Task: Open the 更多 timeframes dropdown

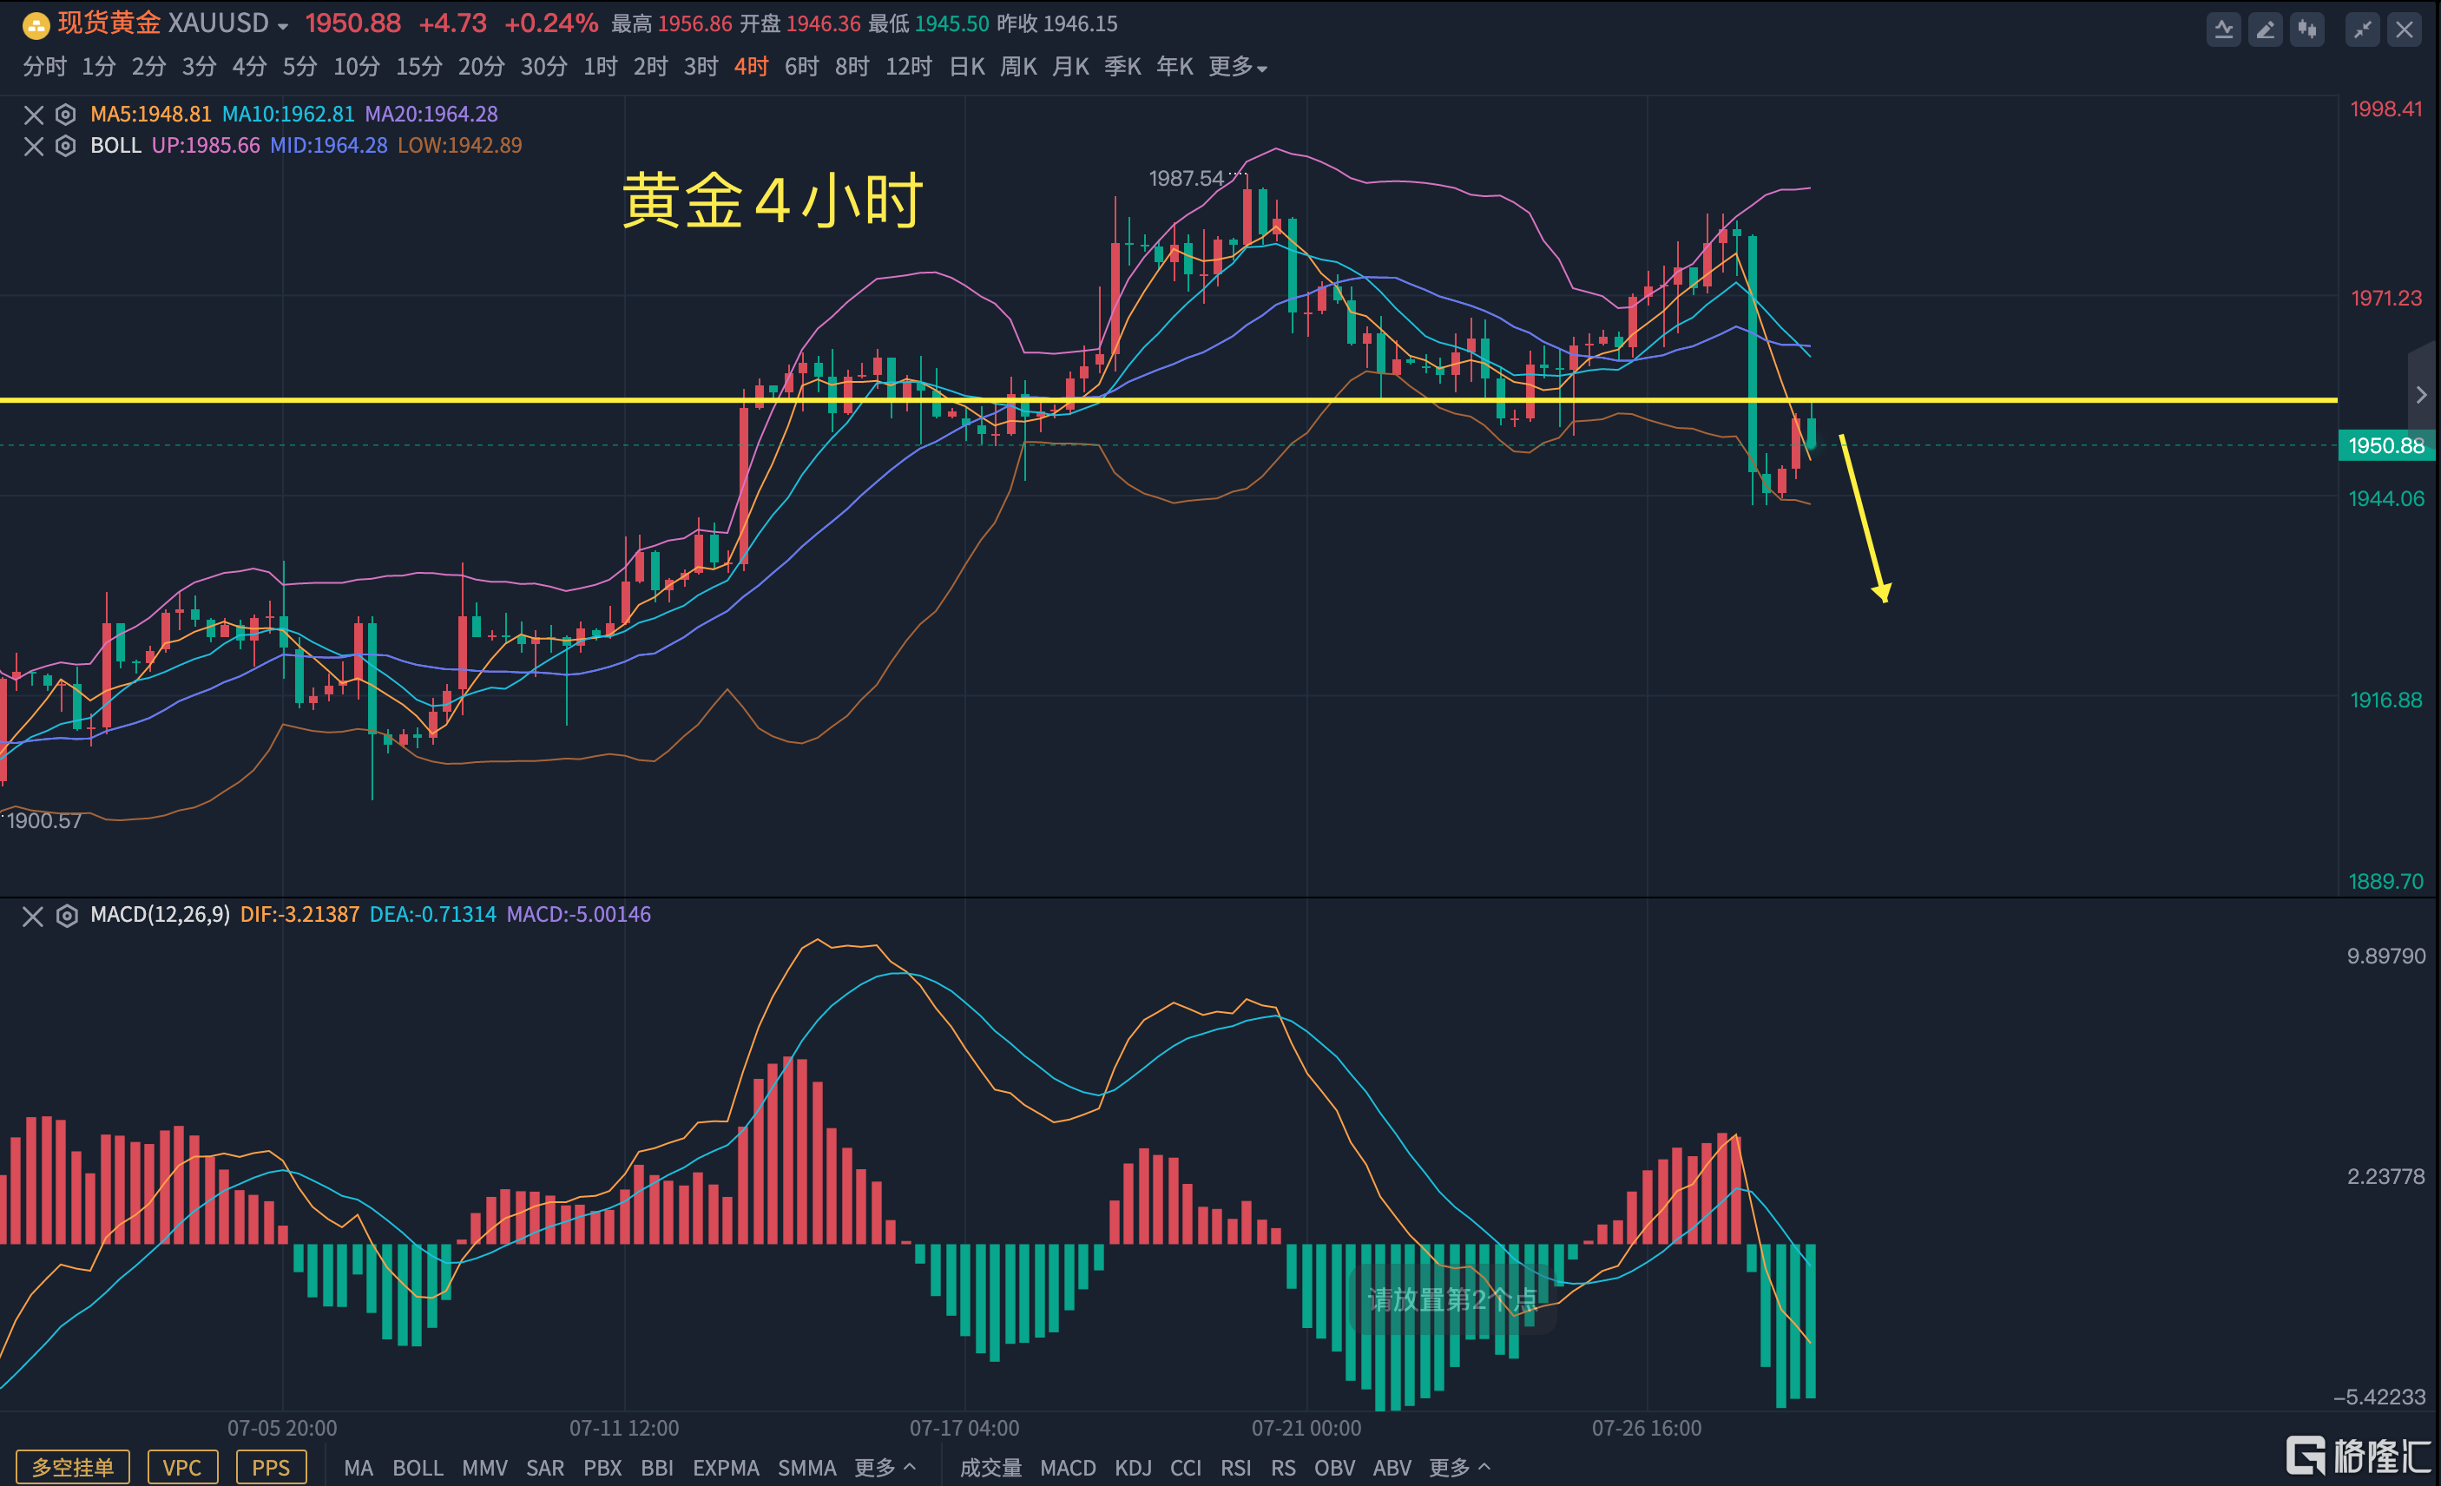Action: coord(1237,66)
